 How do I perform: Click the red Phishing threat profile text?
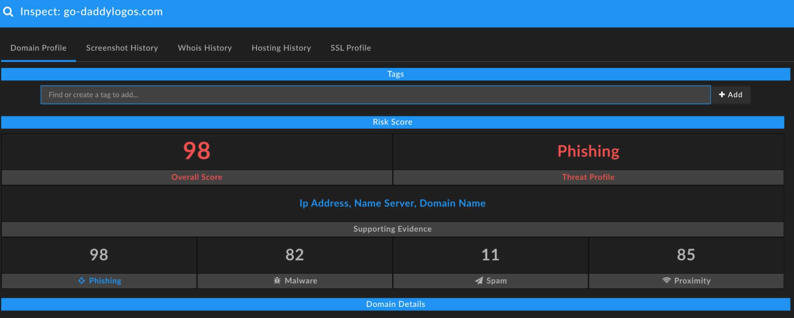coord(588,151)
